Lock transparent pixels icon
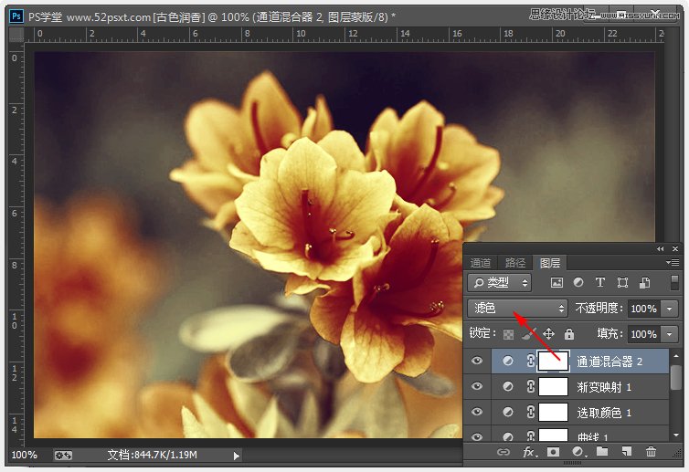Screen dimensions: 689x472 pyautogui.click(x=508, y=334)
